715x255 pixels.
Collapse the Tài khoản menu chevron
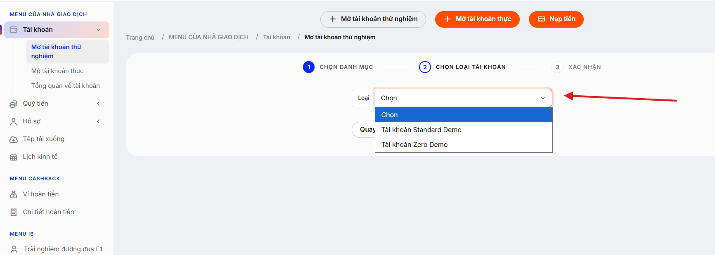point(98,30)
